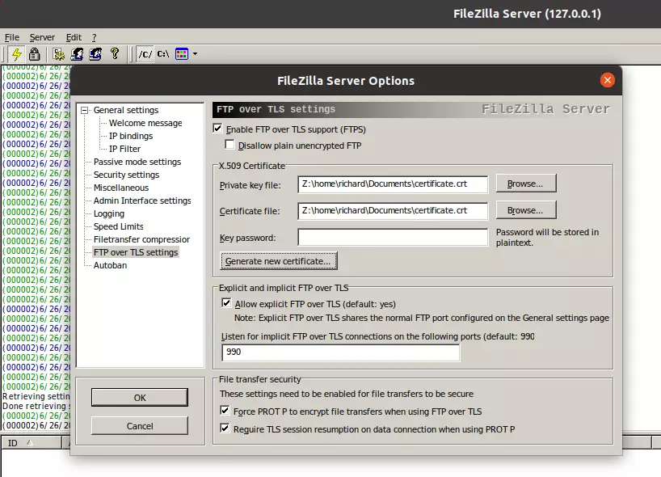661x477 pixels.
Task: Open the Server menu
Action: [x=42, y=37]
